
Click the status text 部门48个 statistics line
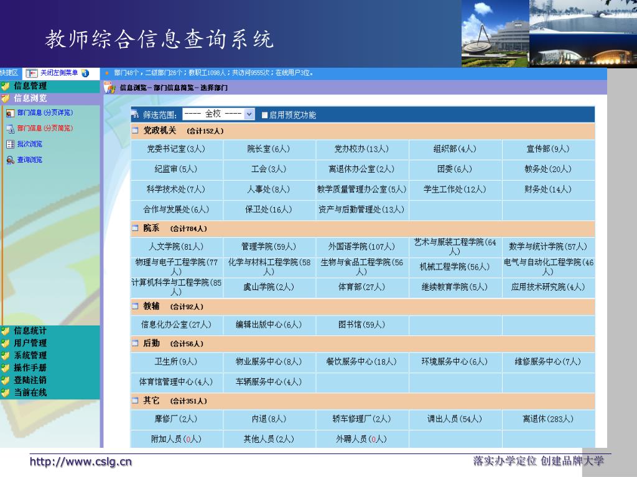pos(213,73)
